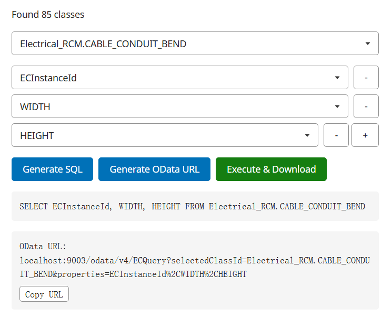
Task: Open the Electrical_RCM.CABLE_CONDUIT_BEND class dropdown
Action: [195, 44]
